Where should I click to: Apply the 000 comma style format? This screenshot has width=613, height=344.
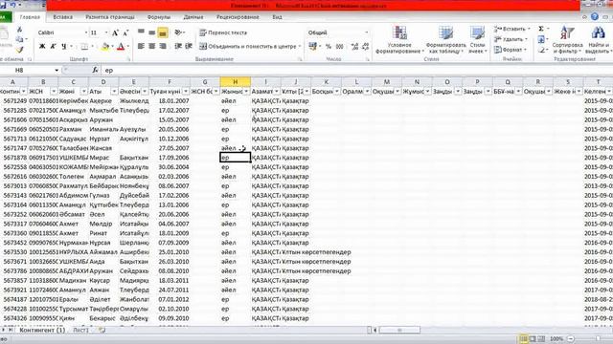[340, 47]
